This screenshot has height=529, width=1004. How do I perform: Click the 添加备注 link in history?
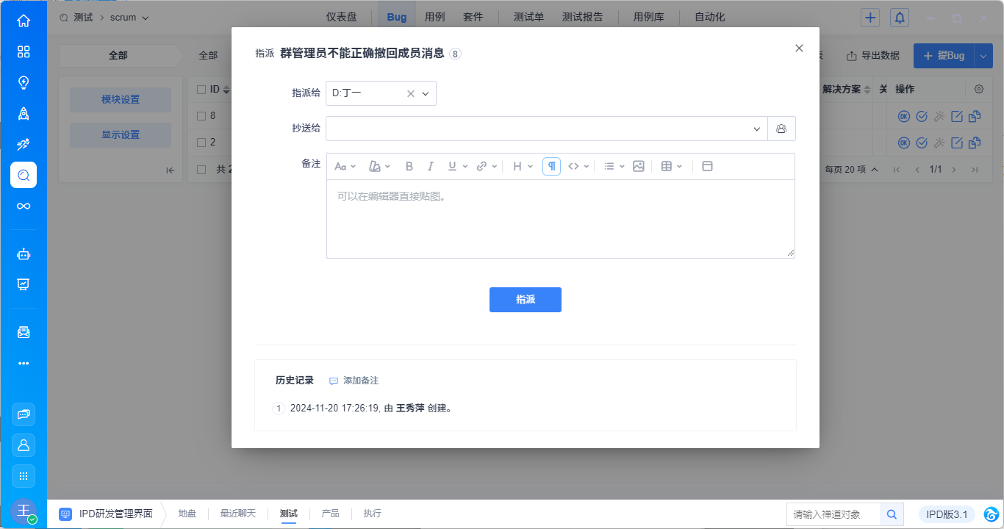[354, 381]
